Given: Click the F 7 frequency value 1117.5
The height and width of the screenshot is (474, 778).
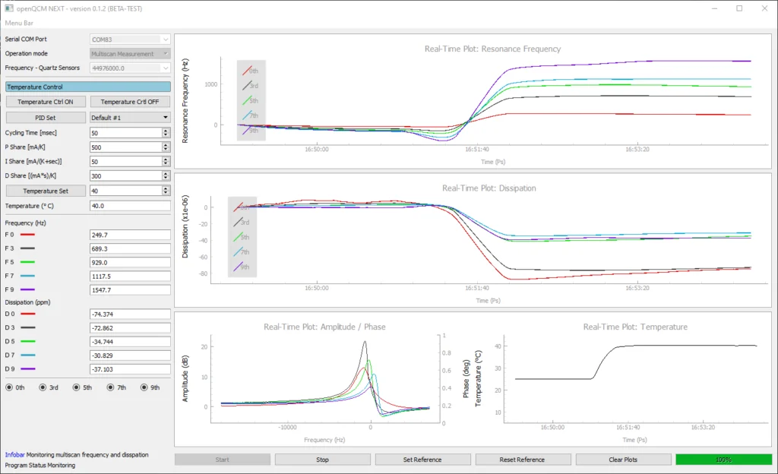Looking at the screenshot, I should tap(130, 276).
